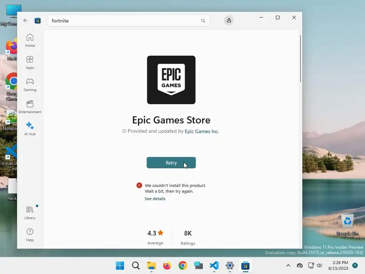Viewport: 365px width, 274px height.
Task: Click the Epic Games logo image
Action: click(171, 80)
